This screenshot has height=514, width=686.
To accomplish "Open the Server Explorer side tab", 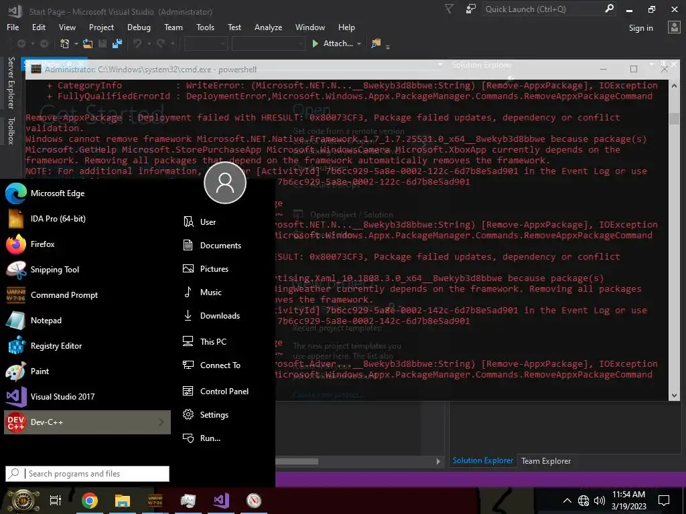I will click(11, 82).
